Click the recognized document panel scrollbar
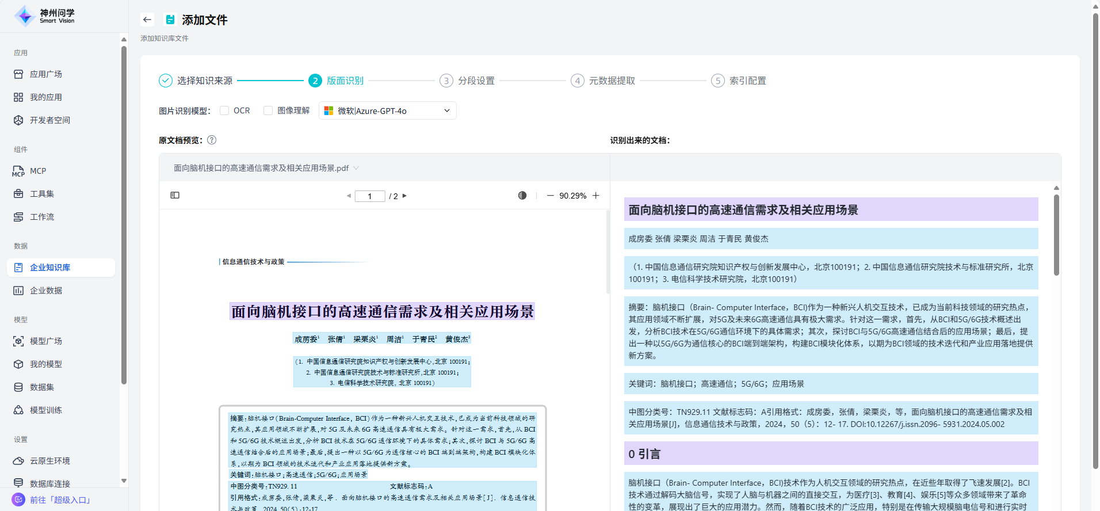 pyautogui.click(x=1056, y=236)
